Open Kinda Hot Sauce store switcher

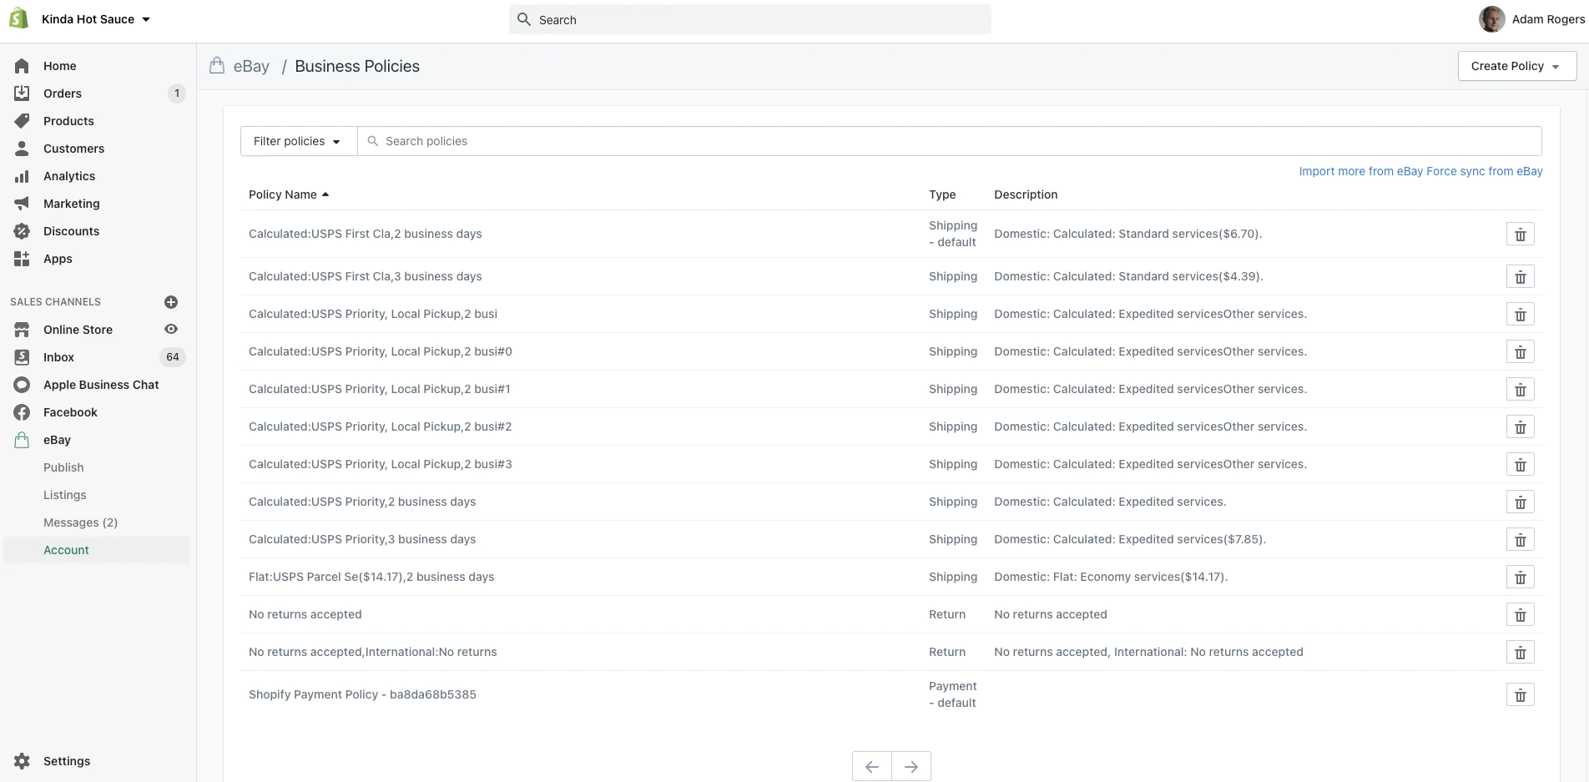pos(95,19)
